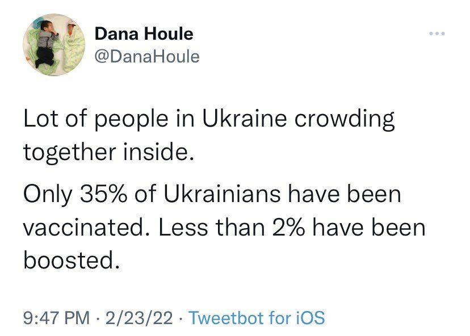Click the Tweetbot for iOS source link

(257, 317)
